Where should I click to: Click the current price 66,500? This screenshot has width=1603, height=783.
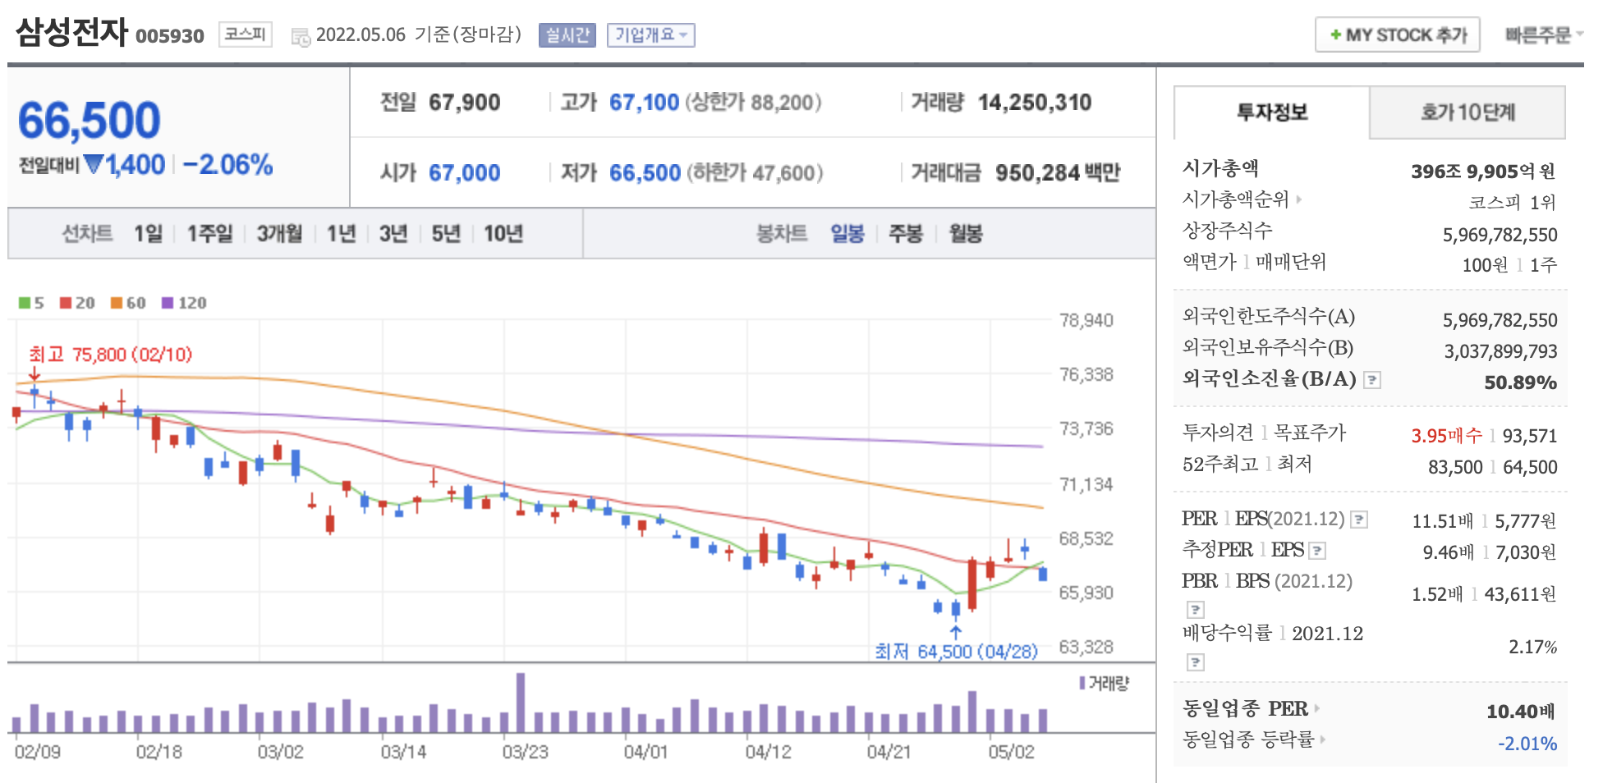tap(90, 121)
